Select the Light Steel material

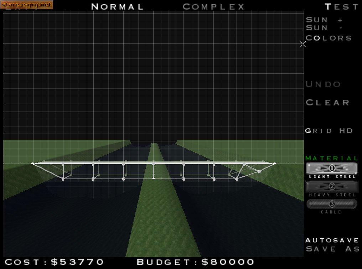tap(332, 169)
